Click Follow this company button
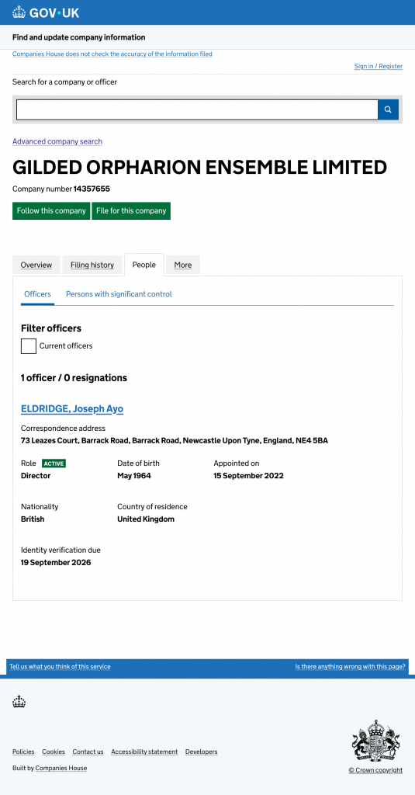 point(51,211)
